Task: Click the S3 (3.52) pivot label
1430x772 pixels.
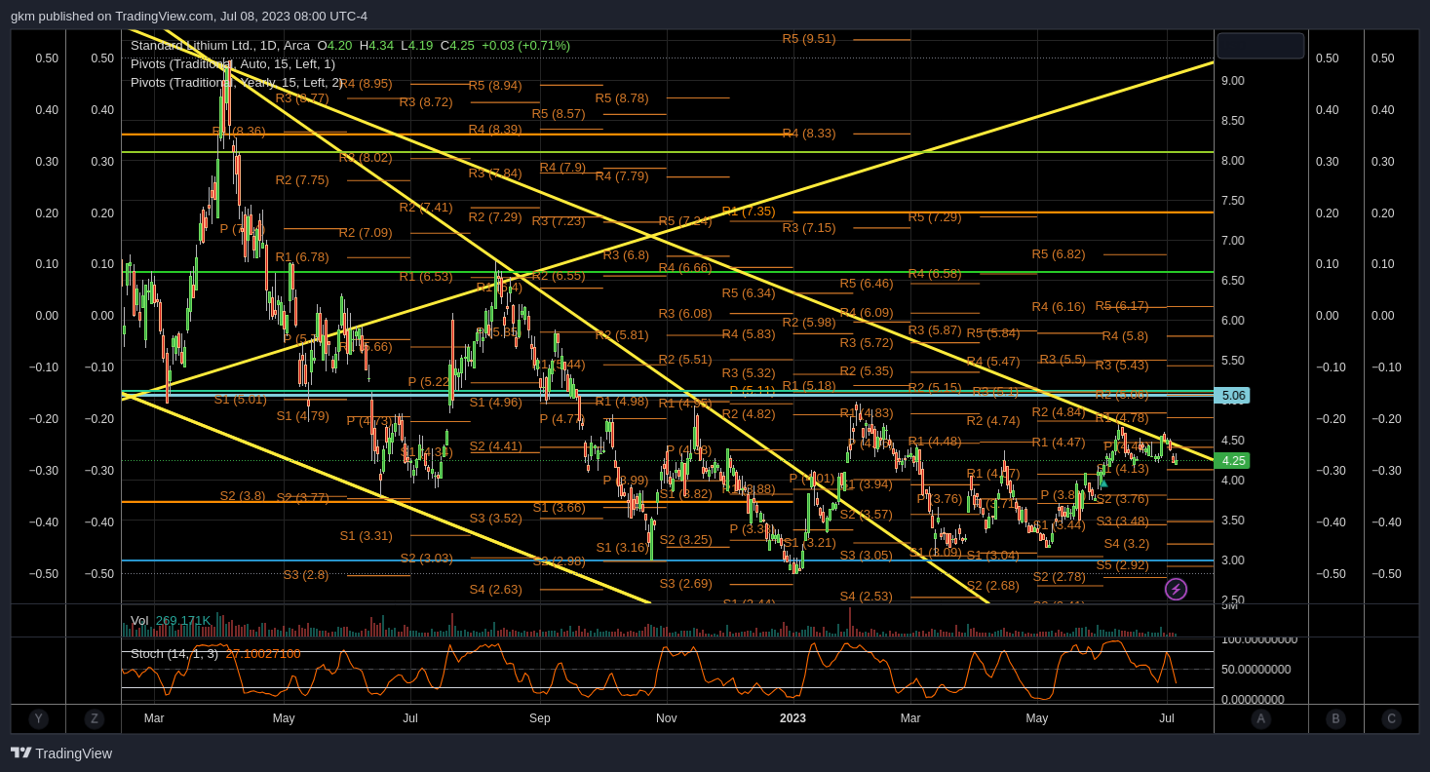Action: [x=496, y=519]
